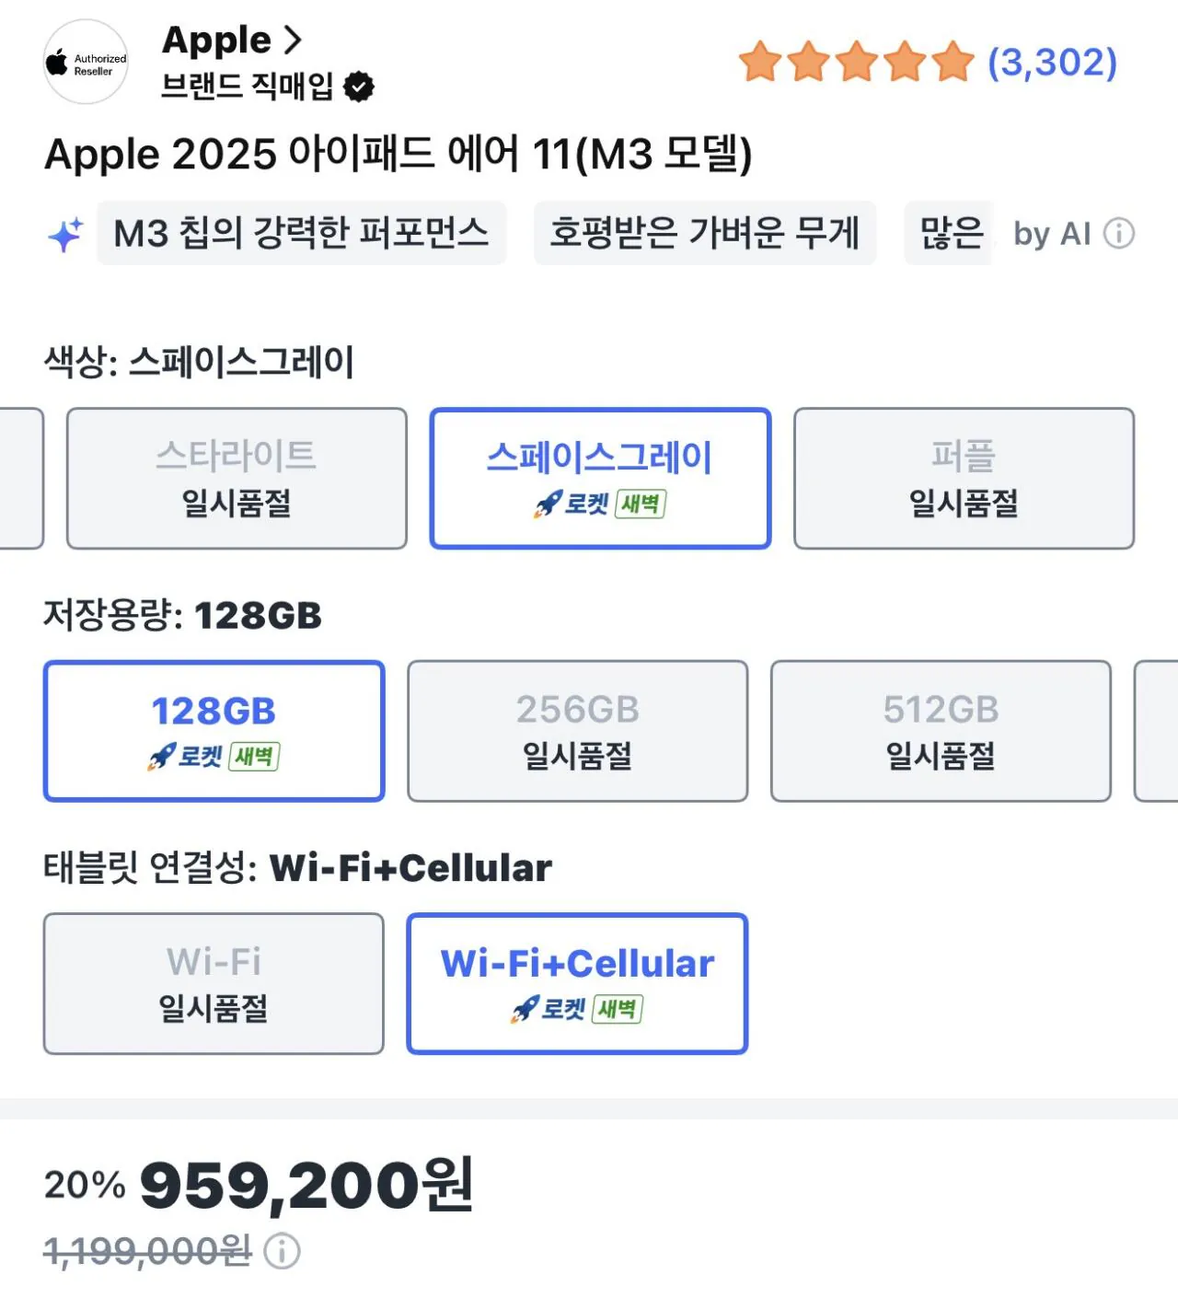
Task: Open the info icon next to 'by AI'
Action: click(1119, 234)
